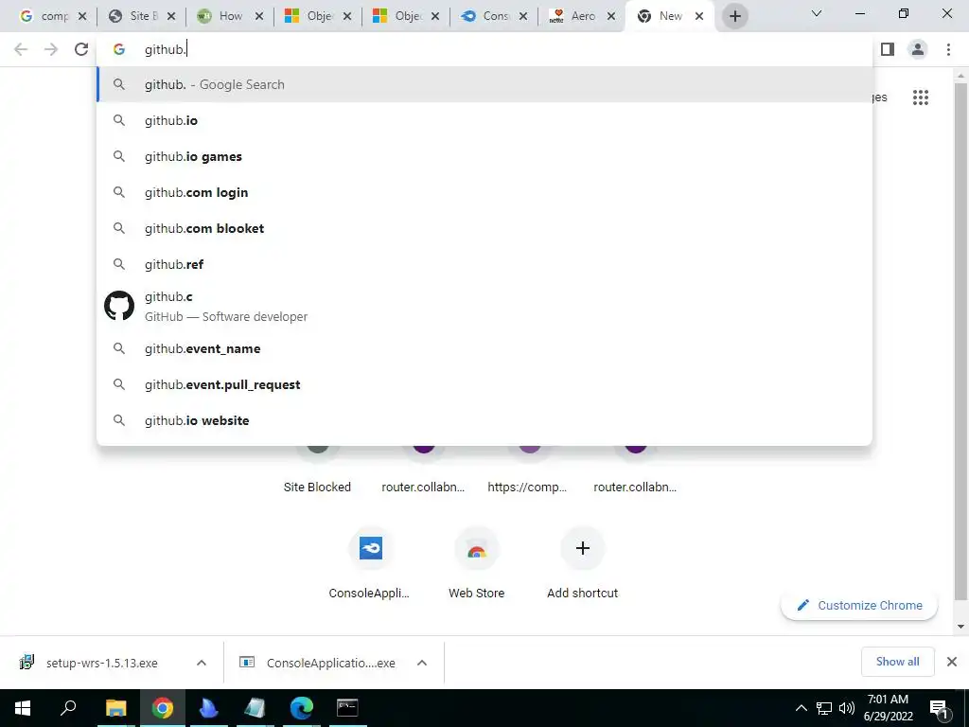Click the volume speaker tray icon
The image size is (969, 727).
point(847,708)
